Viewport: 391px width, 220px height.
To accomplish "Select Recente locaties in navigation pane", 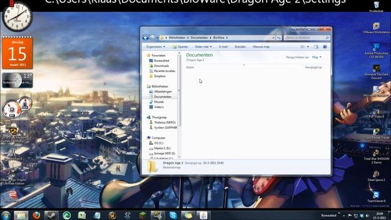I will (162, 71).
